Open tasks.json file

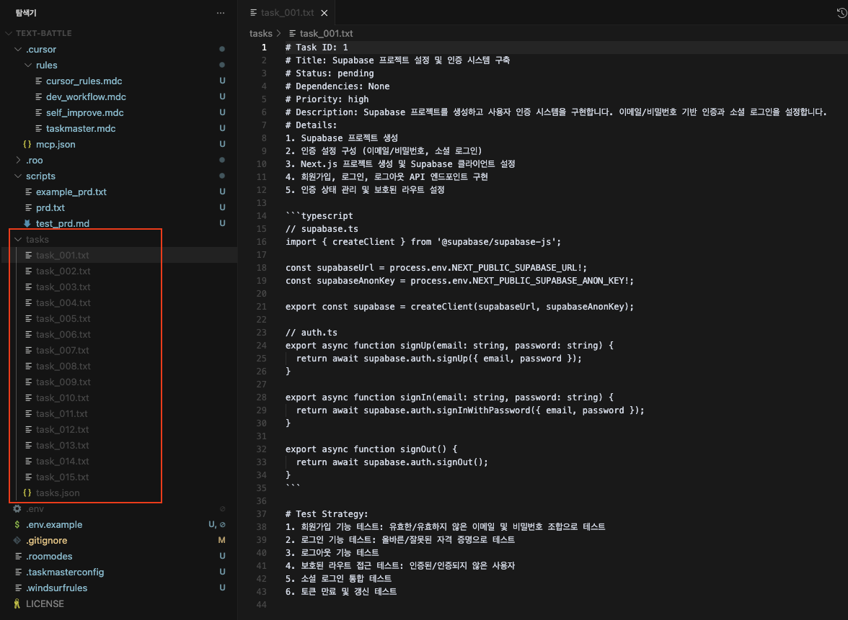pos(58,493)
